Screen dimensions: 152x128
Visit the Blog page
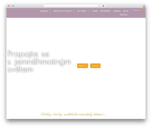[x=126, y=11]
